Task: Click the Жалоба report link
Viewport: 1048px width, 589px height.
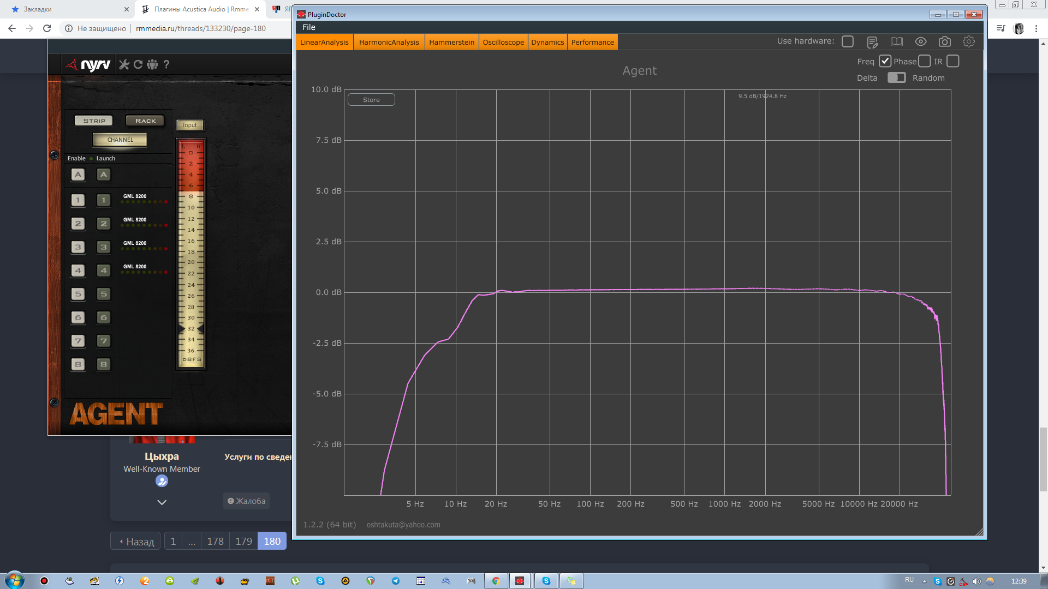Action: click(246, 501)
